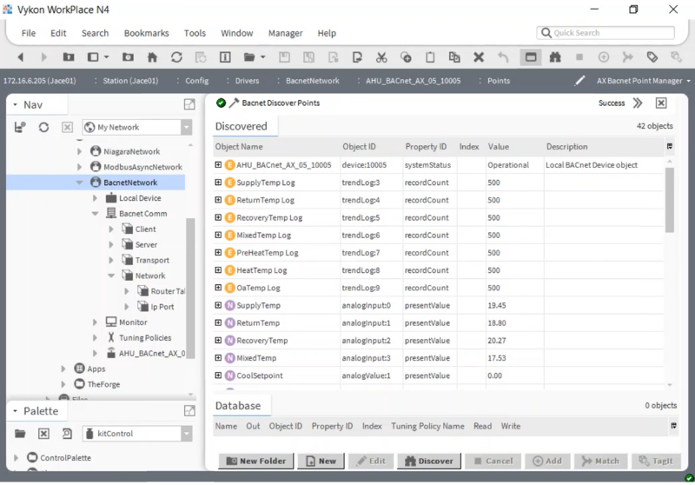Click the Back navigation arrow
Viewport: 695px width, 485px height.
(20, 57)
